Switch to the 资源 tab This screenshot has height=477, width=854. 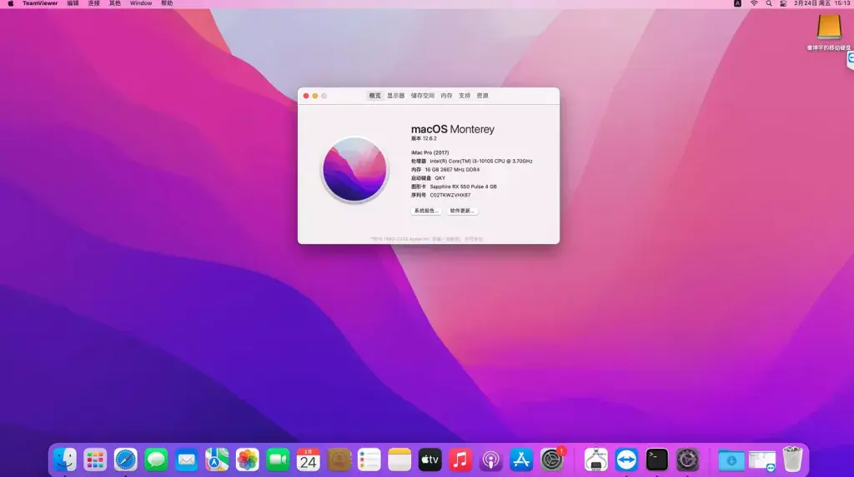click(483, 96)
